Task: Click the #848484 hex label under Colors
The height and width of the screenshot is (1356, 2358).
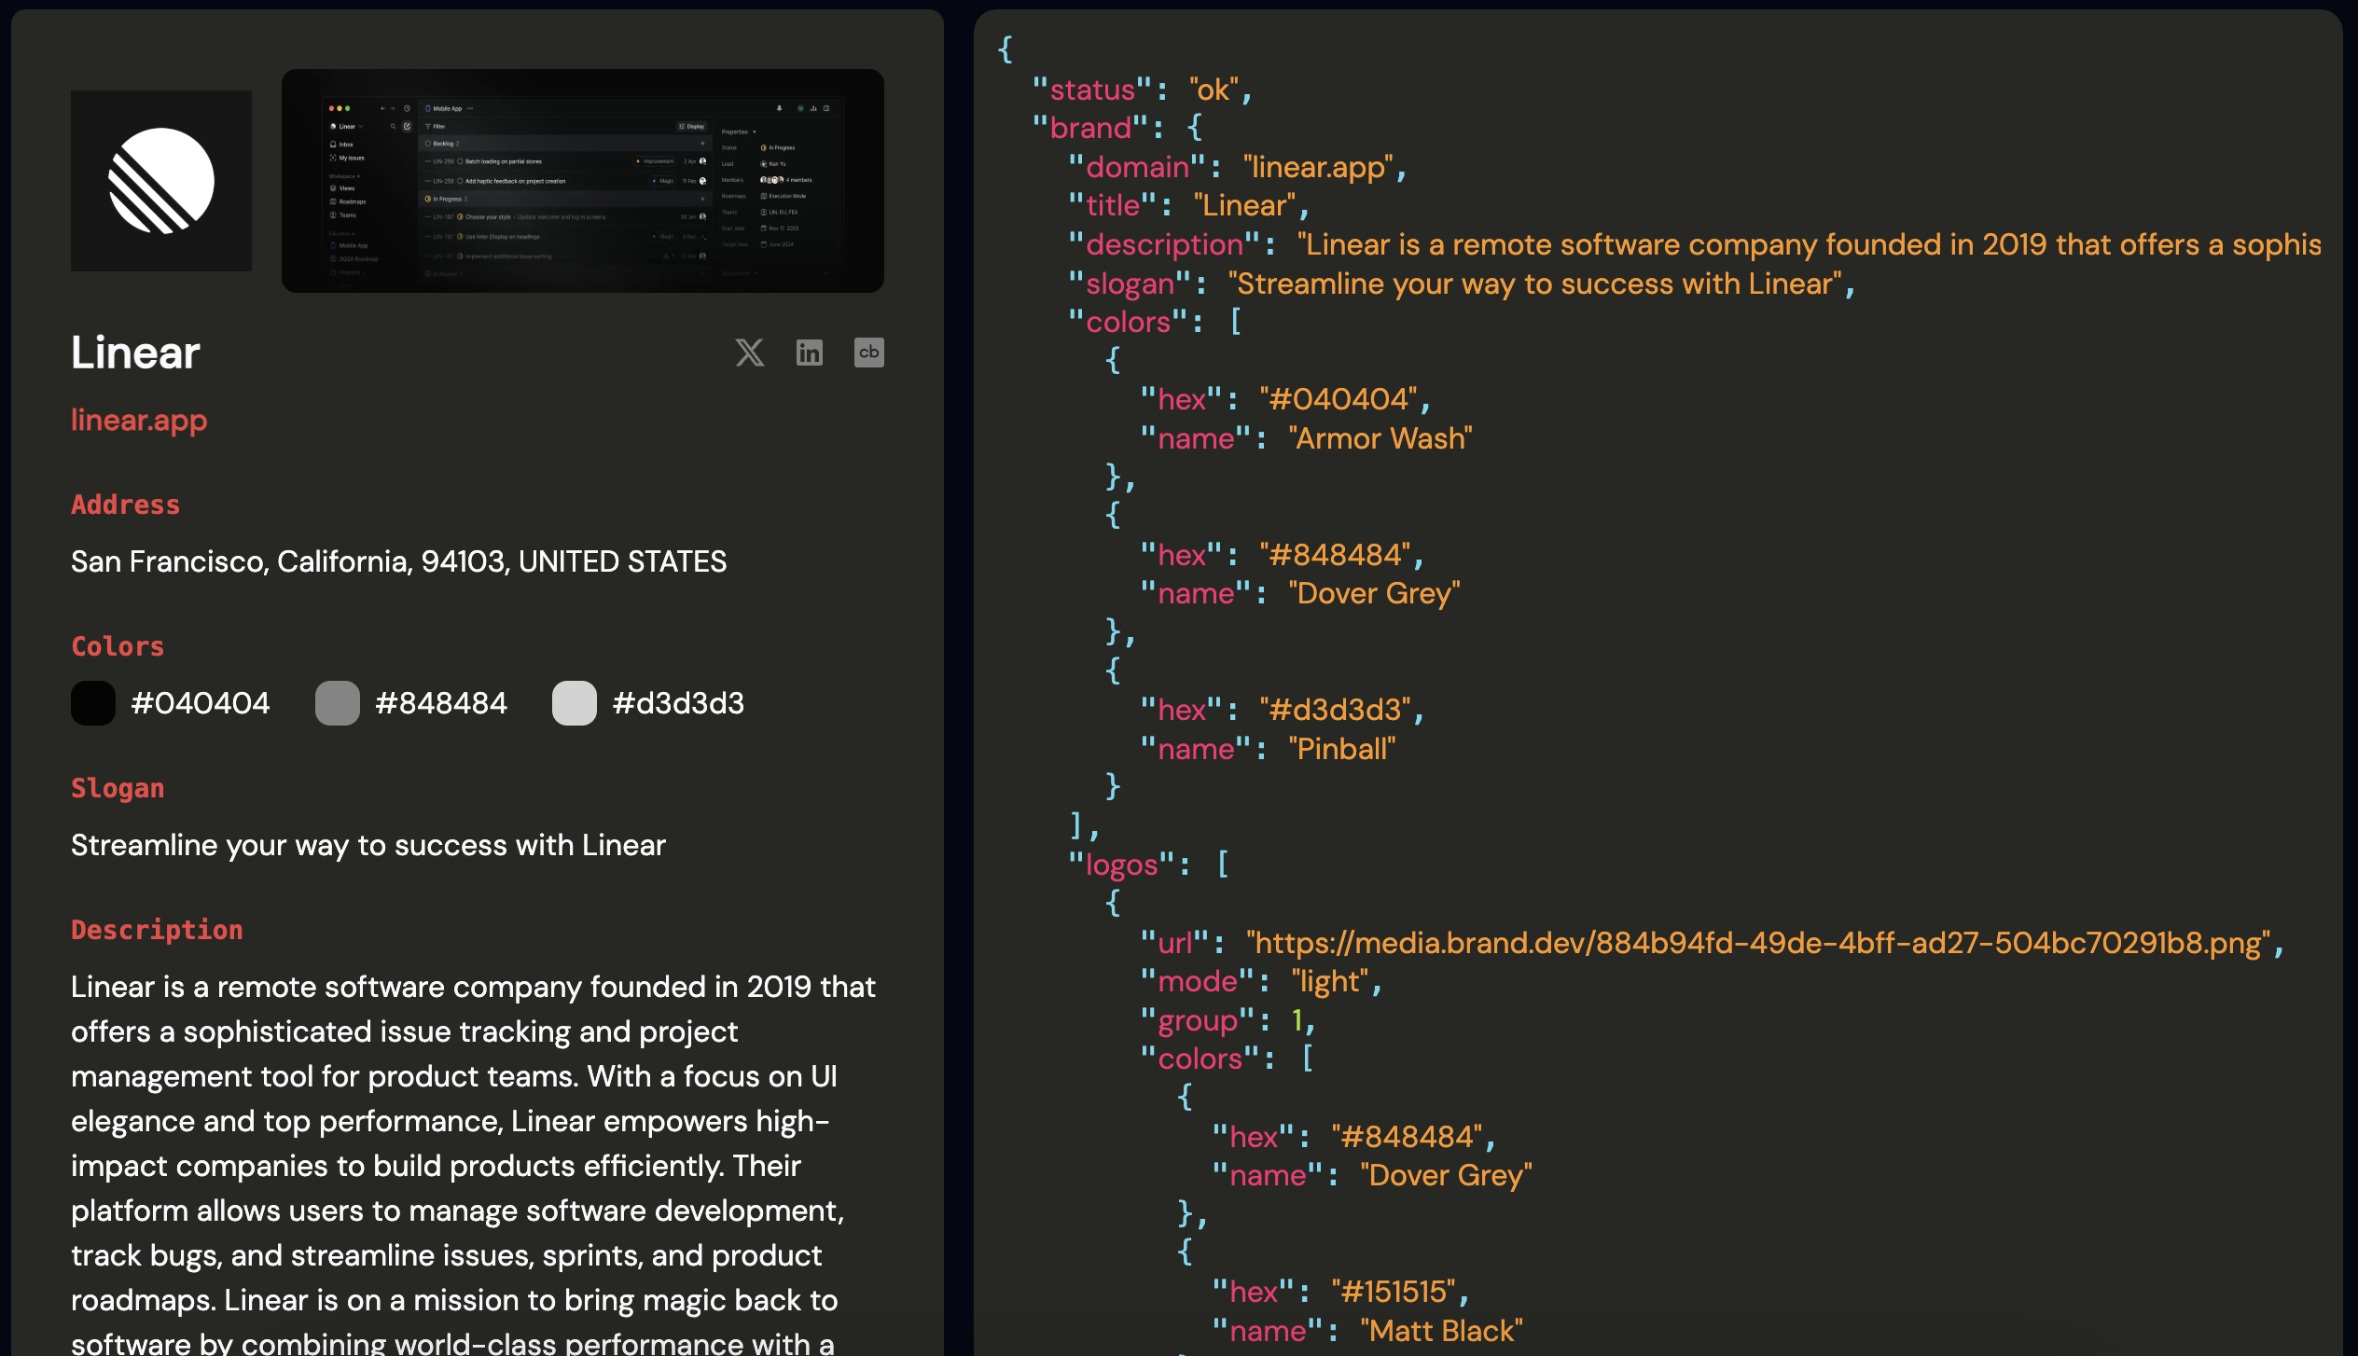Action: pyautogui.click(x=441, y=703)
